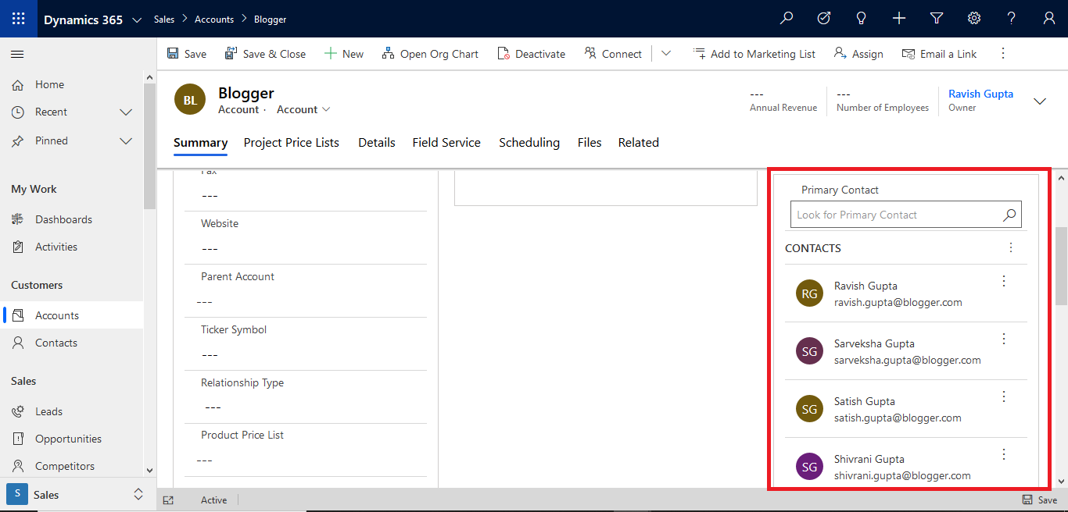Viewport: 1068px width, 512px height.
Task: Expand the Recent section in sidebar
Action: point(125,112)
